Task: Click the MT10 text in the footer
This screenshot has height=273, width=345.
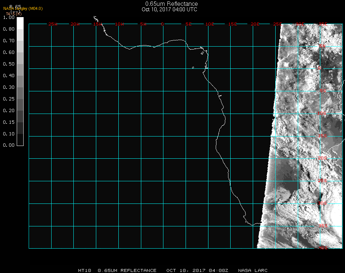Action: (84, 270)
